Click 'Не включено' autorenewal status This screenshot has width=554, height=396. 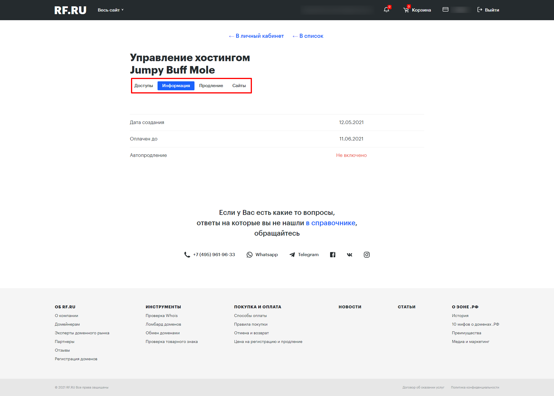pyautogui.click(x=351, y=155)
